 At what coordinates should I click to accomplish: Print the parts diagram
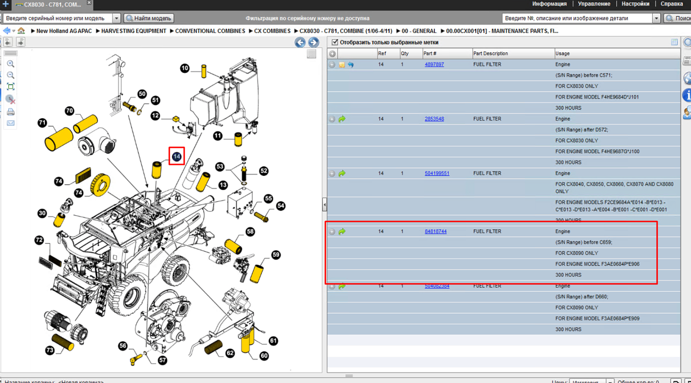tap(11, 112)
